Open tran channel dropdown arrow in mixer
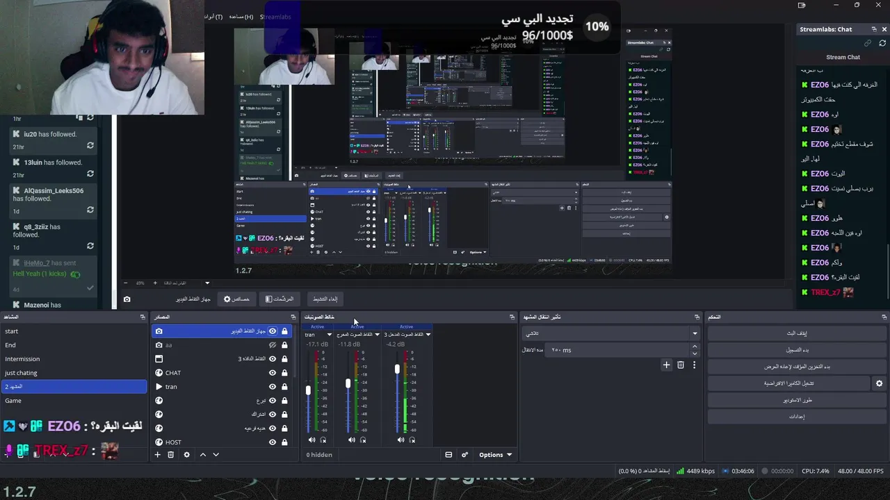This screenshot has width=890, height=500. point(329,335)
